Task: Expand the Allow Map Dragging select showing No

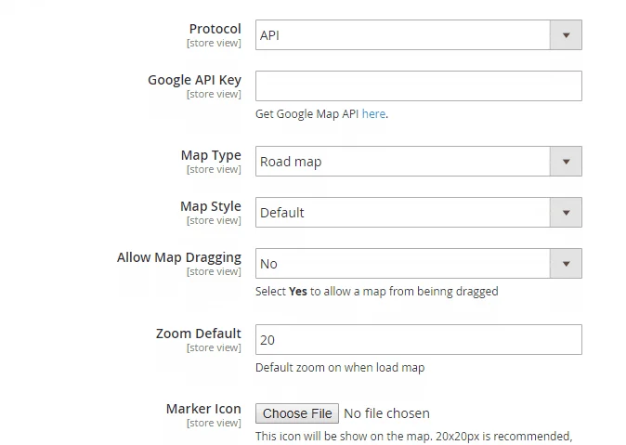Action: click(x=403, y=264)
